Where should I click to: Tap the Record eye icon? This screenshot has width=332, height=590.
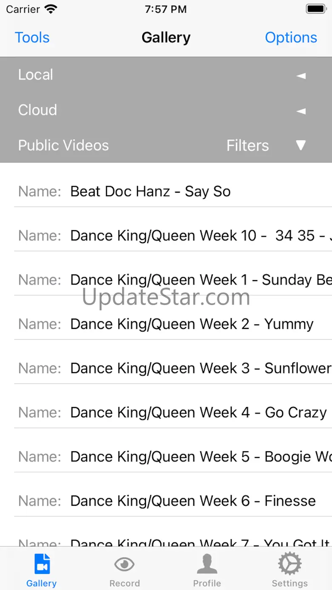tap(124, 564)
